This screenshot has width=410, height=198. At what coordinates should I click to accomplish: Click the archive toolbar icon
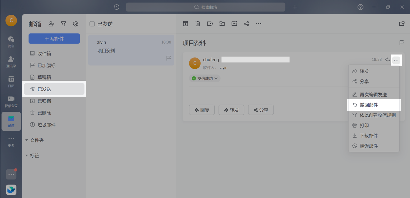pos(186,24)
